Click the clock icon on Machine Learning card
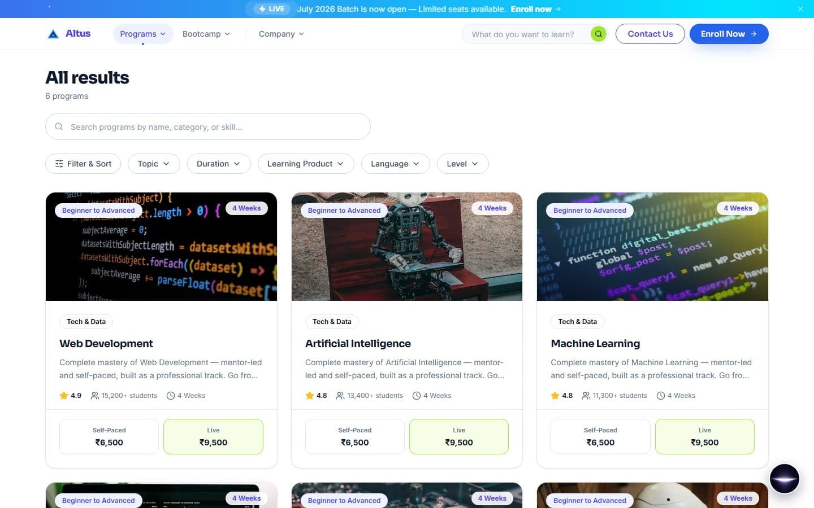This screenshot has width=814, height=508. click(x=660, y=396)
